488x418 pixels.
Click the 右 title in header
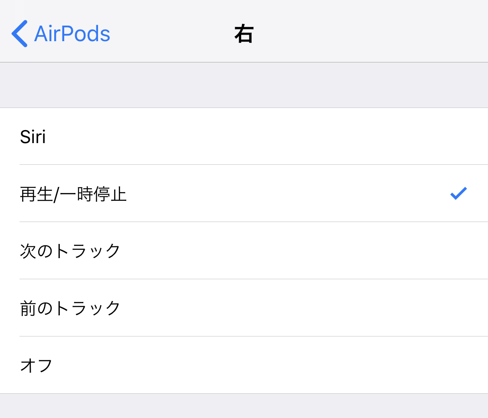(244, 33)
